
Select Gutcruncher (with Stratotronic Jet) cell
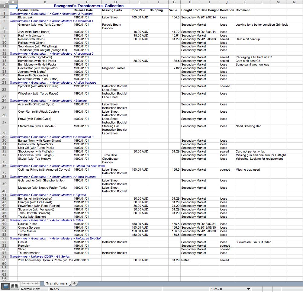click(45, 182)
